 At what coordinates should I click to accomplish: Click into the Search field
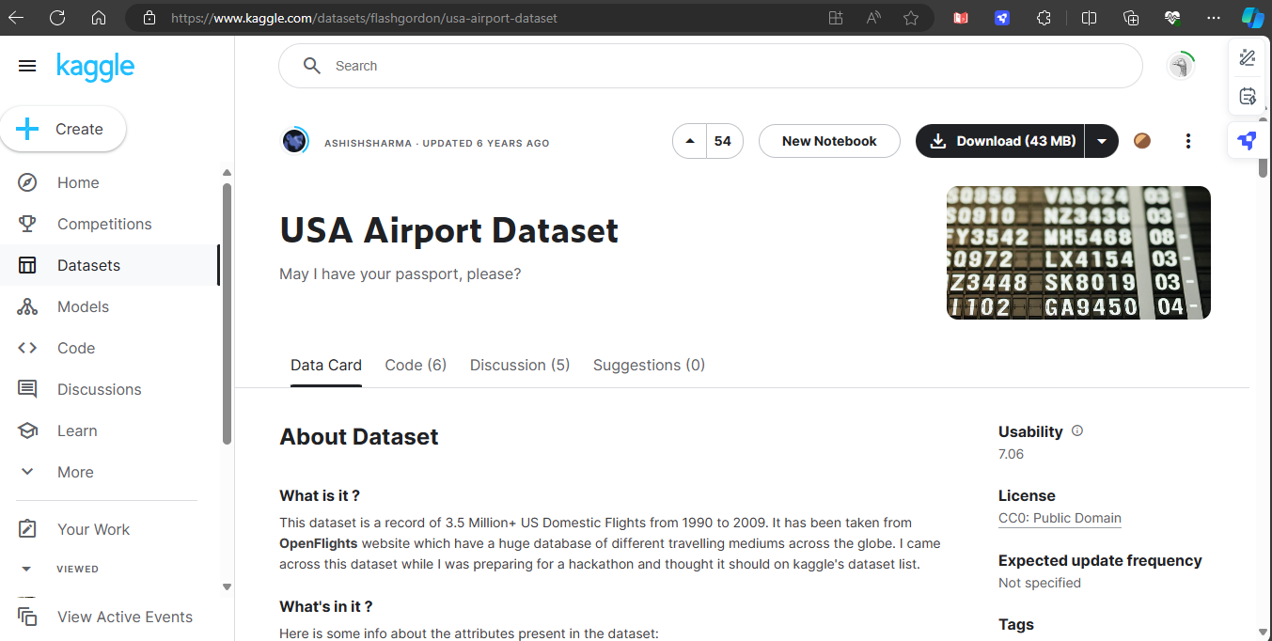711,66
